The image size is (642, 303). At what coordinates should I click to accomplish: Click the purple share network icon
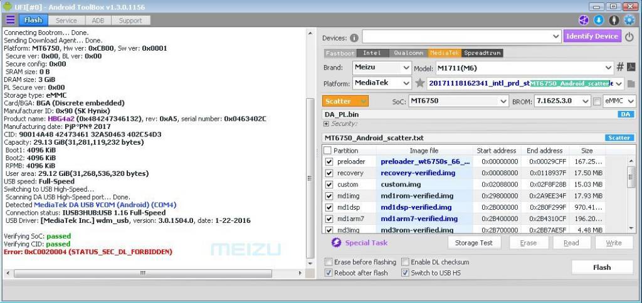(584, 20)
